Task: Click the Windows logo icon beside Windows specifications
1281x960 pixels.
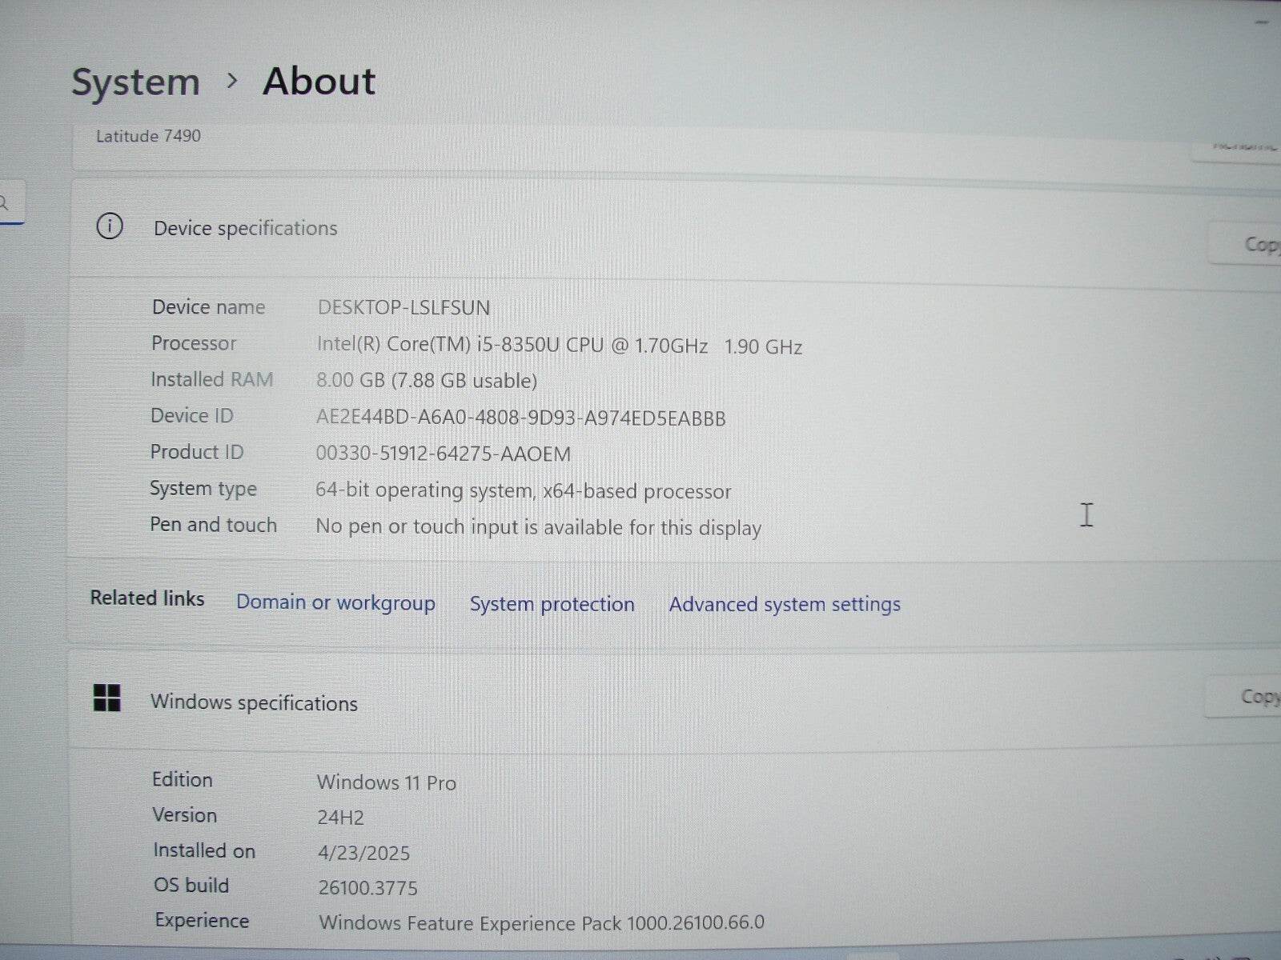Action: pyautogui.click(x=108, y=698)
